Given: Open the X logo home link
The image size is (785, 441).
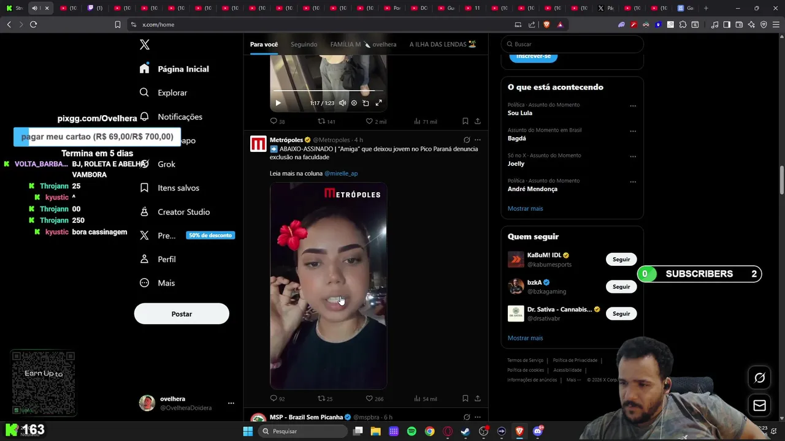Looking at the screenshot, I should coord(145,45).
